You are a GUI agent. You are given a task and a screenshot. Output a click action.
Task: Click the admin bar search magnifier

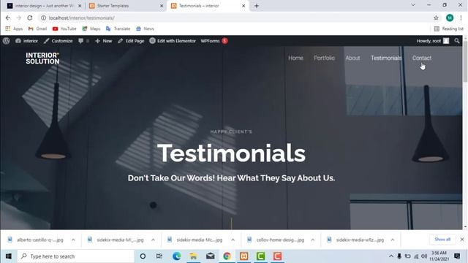pyautogui.click(x=457, y=41)
